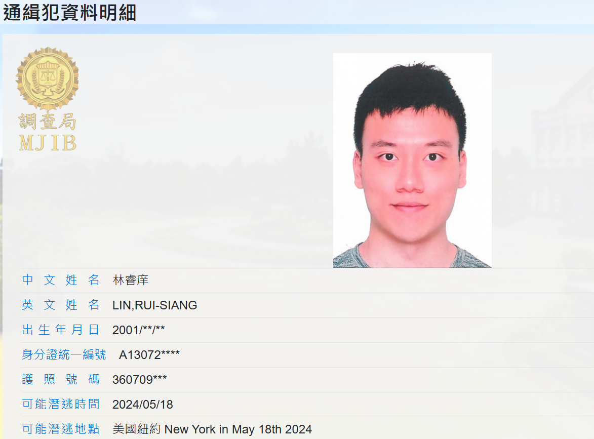
Task: Click the passport number 360709*** value
Action: 139,379
